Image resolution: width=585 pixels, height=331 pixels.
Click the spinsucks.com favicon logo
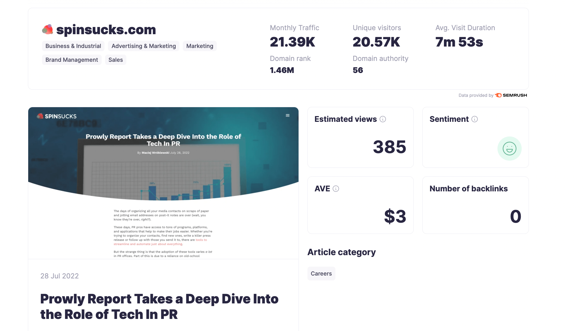pos(48,29)
